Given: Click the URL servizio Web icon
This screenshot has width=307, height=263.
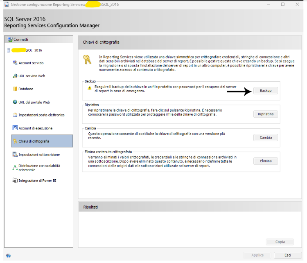Looking at the screenshot, I should pos(15,76).
